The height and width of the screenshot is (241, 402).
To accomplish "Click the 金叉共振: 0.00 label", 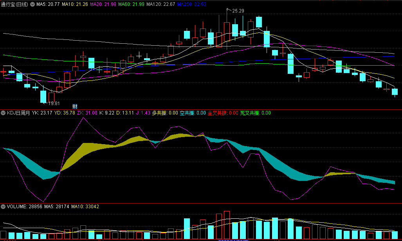I will (x=223, y=113).
